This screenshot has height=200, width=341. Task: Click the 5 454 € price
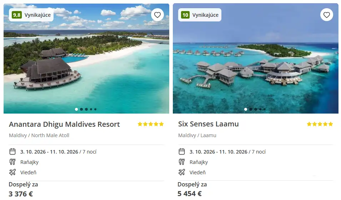coord(190,194)
